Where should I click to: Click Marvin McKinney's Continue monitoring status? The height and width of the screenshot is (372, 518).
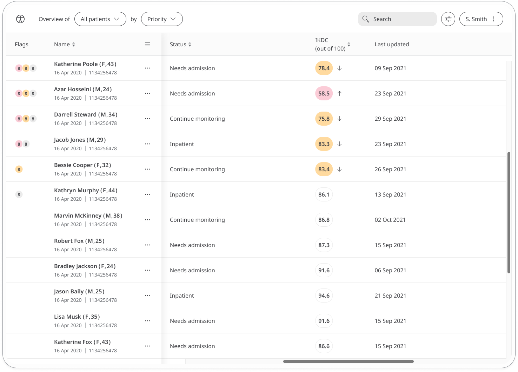197,220
